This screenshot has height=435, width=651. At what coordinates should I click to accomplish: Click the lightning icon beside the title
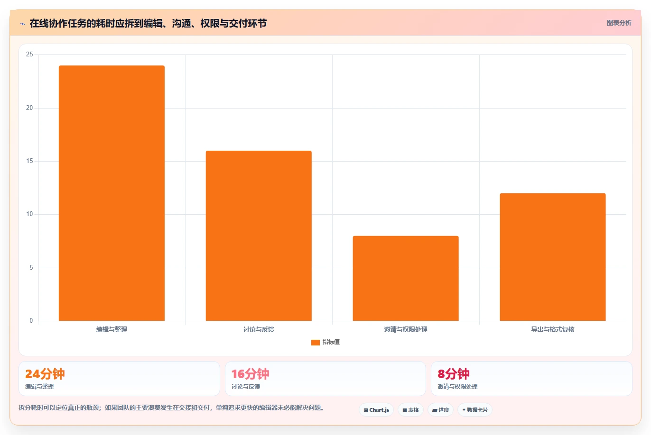click(x=22, y=24)
